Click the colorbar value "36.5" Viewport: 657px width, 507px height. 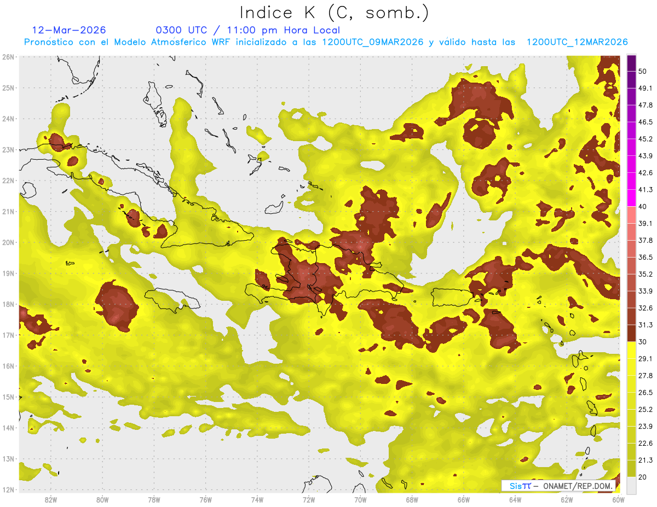645,257
